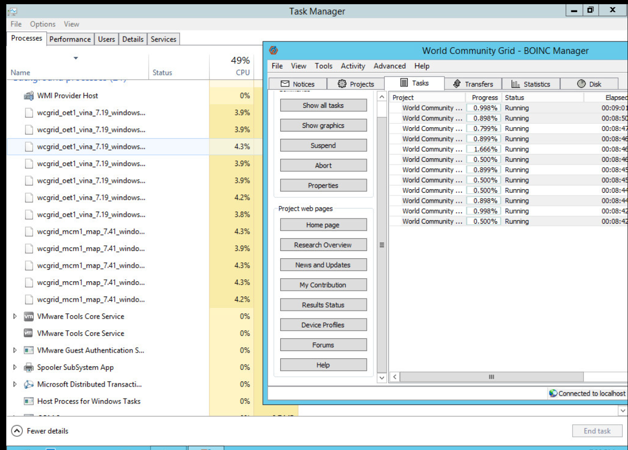628x450 pixels.
Task: Click the BOINC sidebar scroll down arrow
Action: click(382, 378)
